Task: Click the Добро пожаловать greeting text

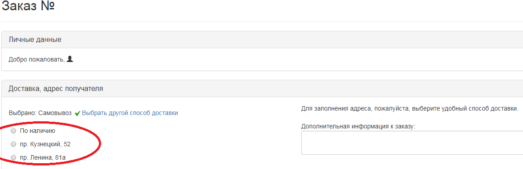Action: pyautogui.click(x=37, y=60)
